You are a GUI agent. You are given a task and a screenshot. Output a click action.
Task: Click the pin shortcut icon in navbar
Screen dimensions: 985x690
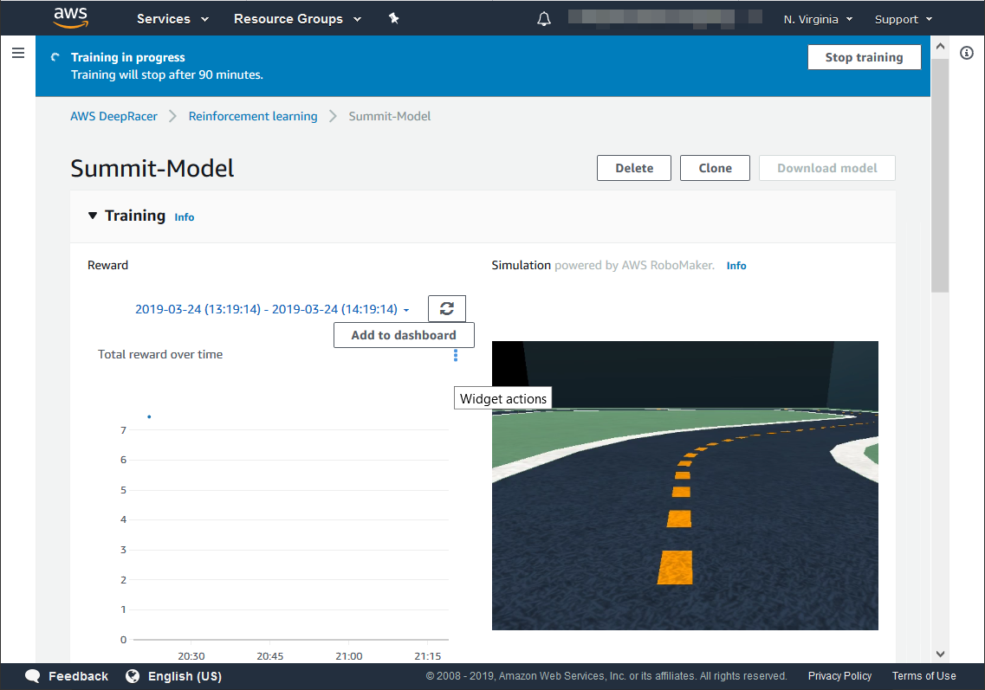[x=393, y=18]
